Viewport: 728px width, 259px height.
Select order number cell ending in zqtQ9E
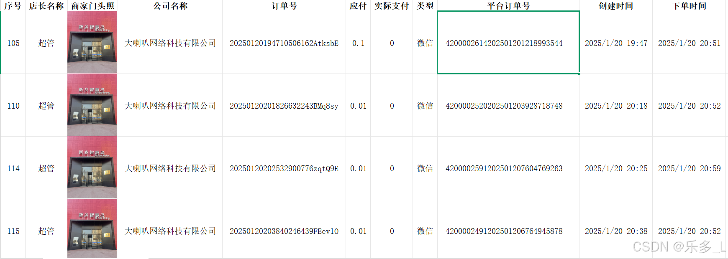pyautogui.click(x=284, y=168)
